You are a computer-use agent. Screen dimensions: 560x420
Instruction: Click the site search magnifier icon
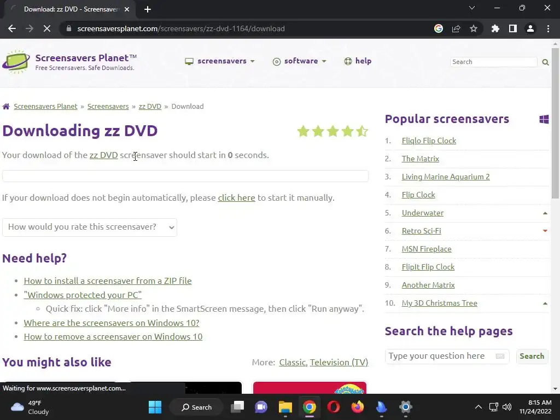click(x=545, y=62)
